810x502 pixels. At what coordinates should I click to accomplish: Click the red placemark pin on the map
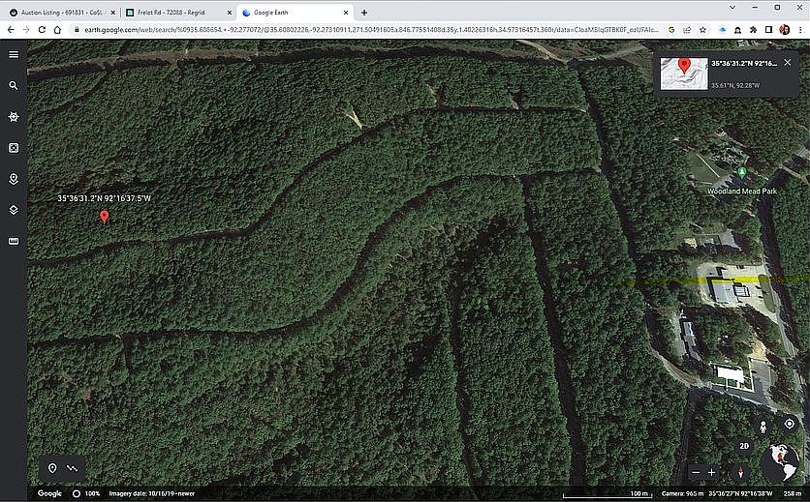click(x=105, y=216)
